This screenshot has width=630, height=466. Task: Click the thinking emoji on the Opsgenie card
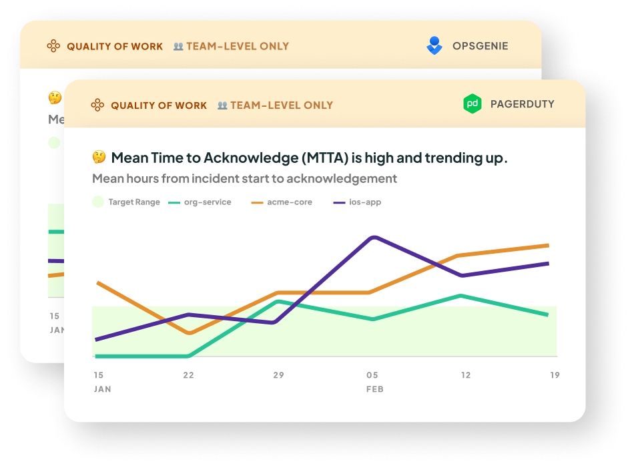click(55, 97)
